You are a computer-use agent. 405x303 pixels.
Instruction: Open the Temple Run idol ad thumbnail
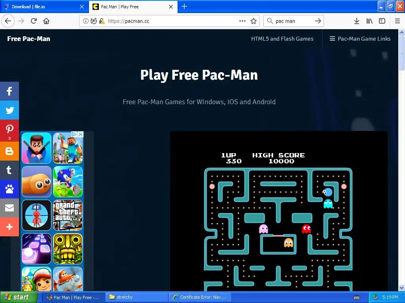[x=68, y=249]
